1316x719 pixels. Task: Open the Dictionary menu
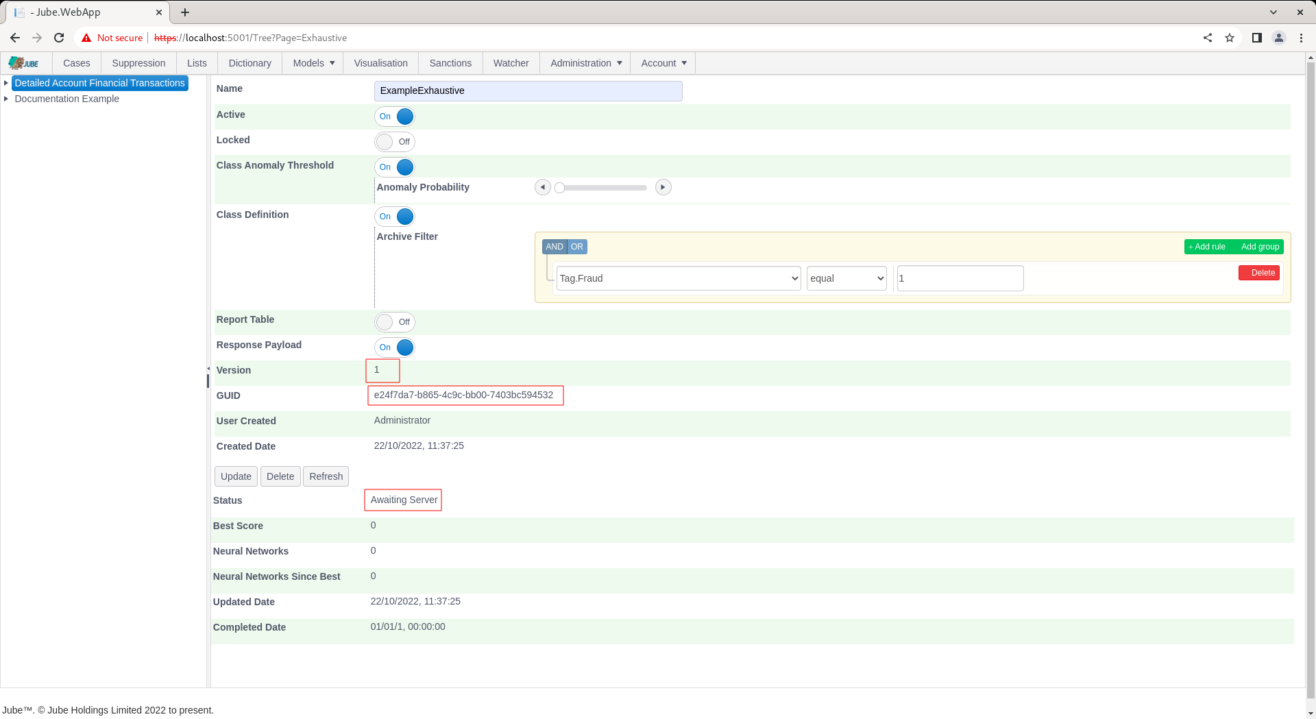click(x=249, y=63)
